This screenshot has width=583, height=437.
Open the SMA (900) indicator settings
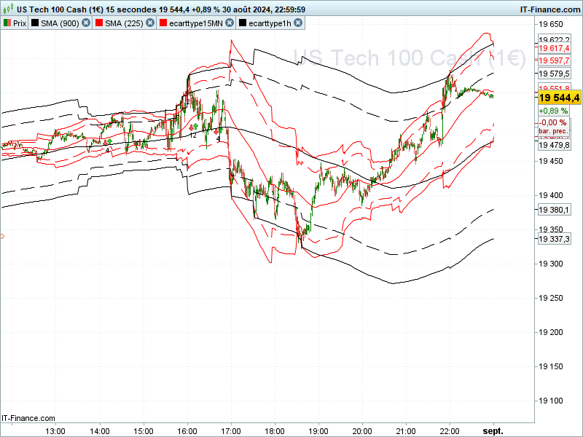60,23
